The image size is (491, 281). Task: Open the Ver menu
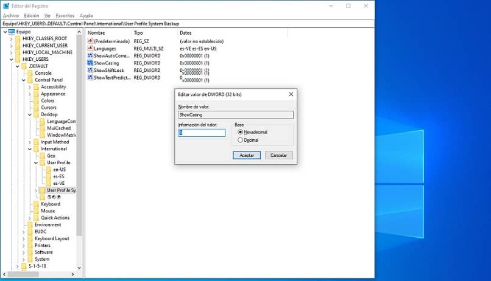(x=48, y=15)
